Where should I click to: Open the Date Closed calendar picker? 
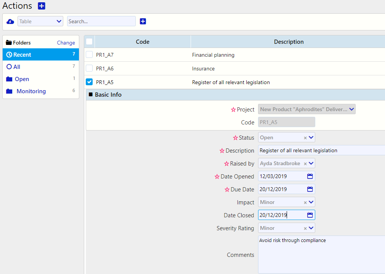coord(310,215)
